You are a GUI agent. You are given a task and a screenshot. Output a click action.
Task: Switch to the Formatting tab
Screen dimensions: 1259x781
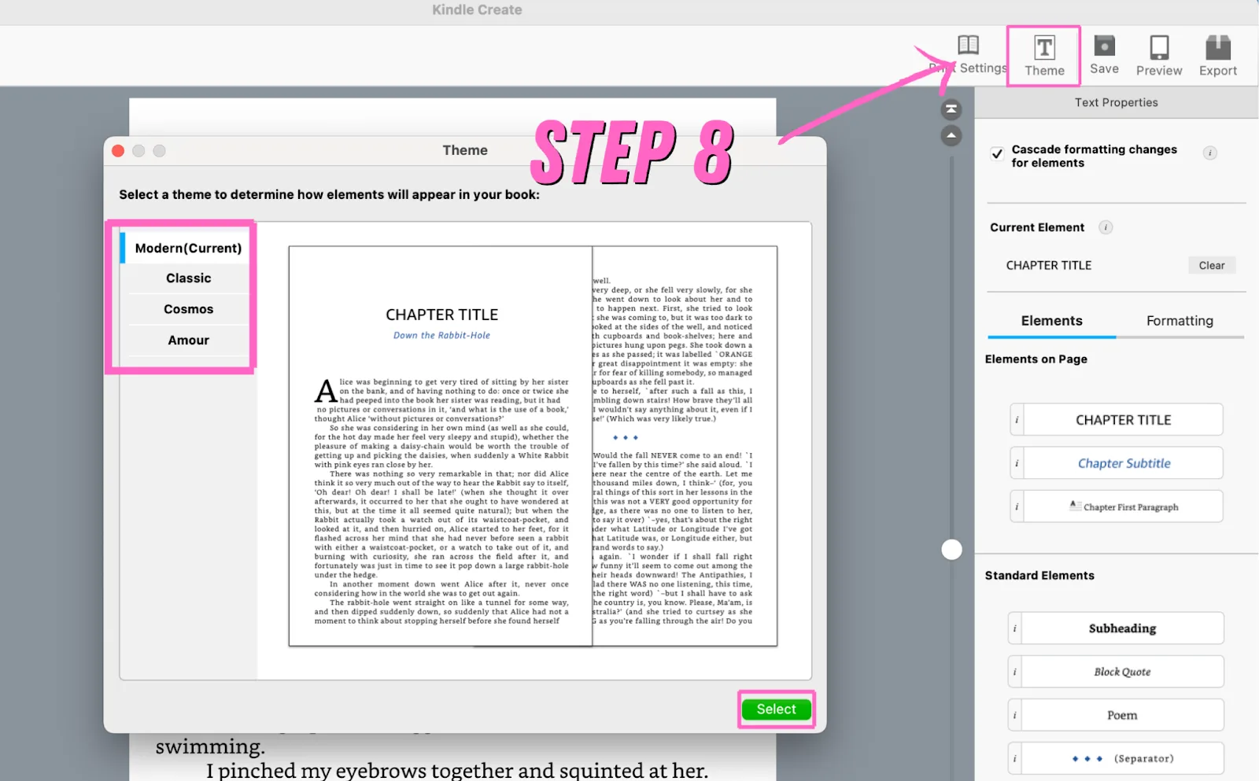(x=1180, y=321)
